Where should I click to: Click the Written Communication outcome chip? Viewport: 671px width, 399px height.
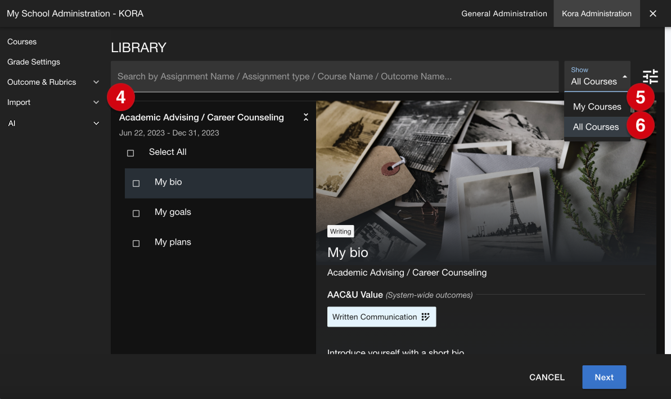[381, 317]
